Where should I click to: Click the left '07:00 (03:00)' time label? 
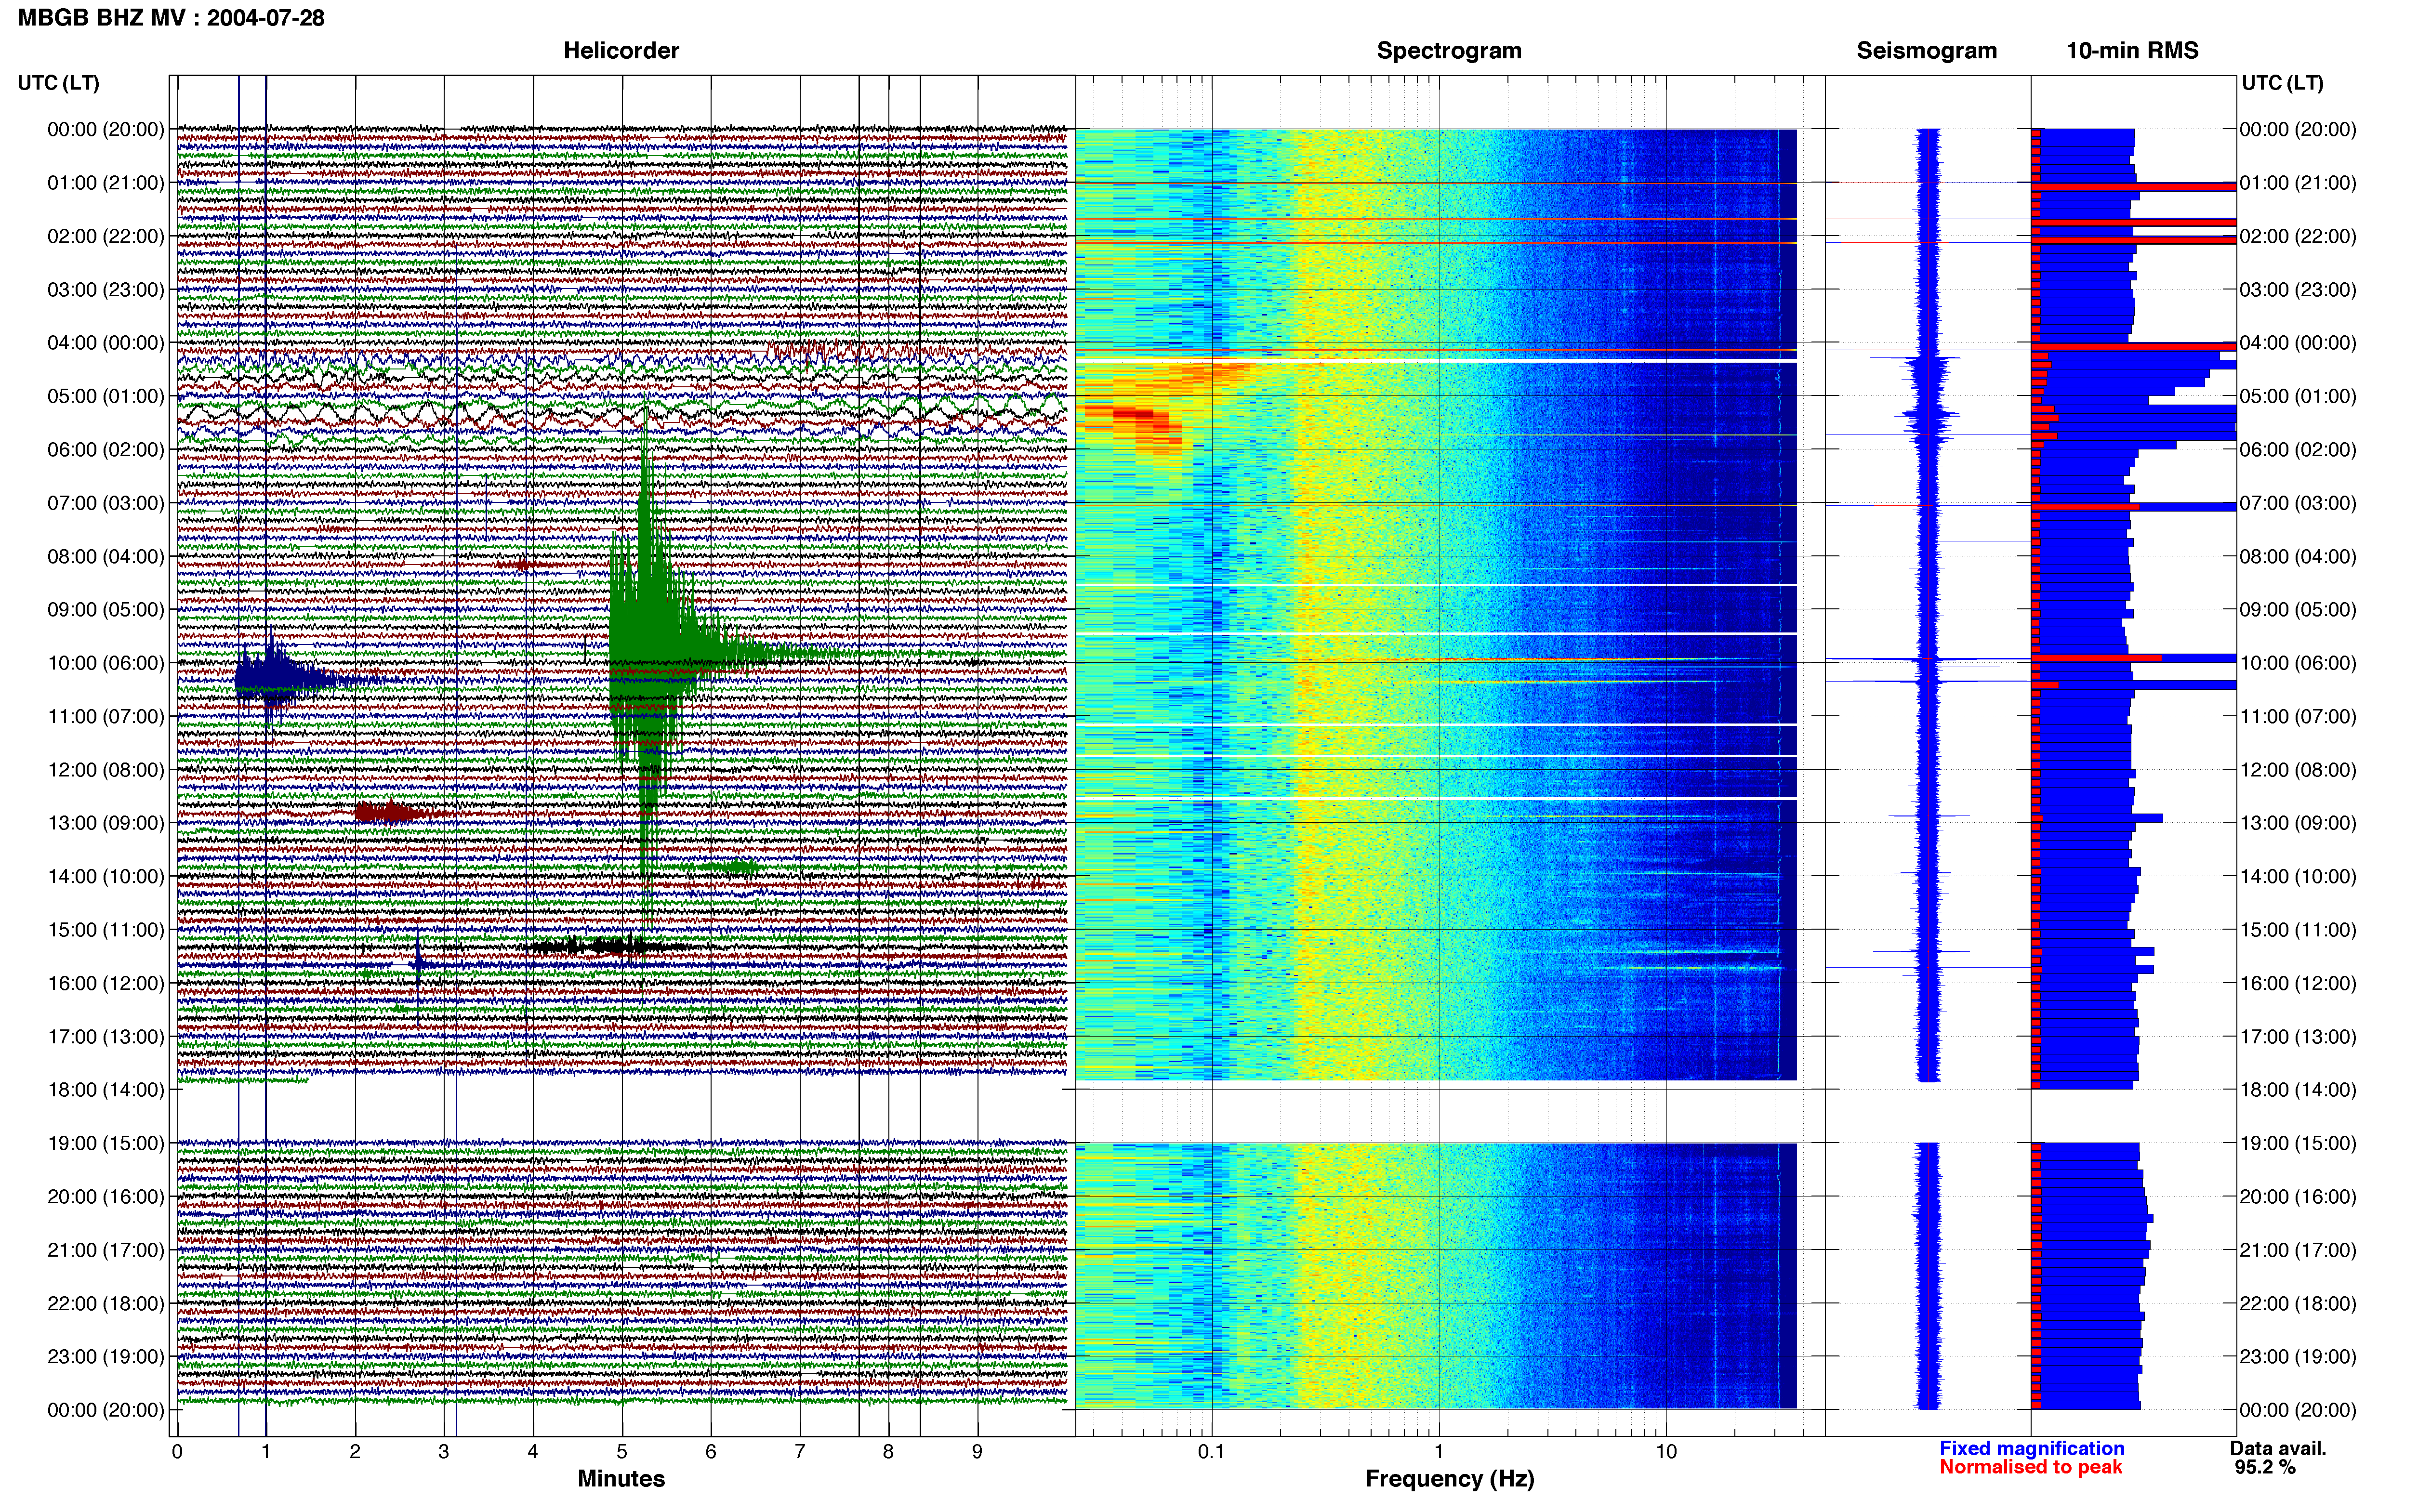(106, 503)
